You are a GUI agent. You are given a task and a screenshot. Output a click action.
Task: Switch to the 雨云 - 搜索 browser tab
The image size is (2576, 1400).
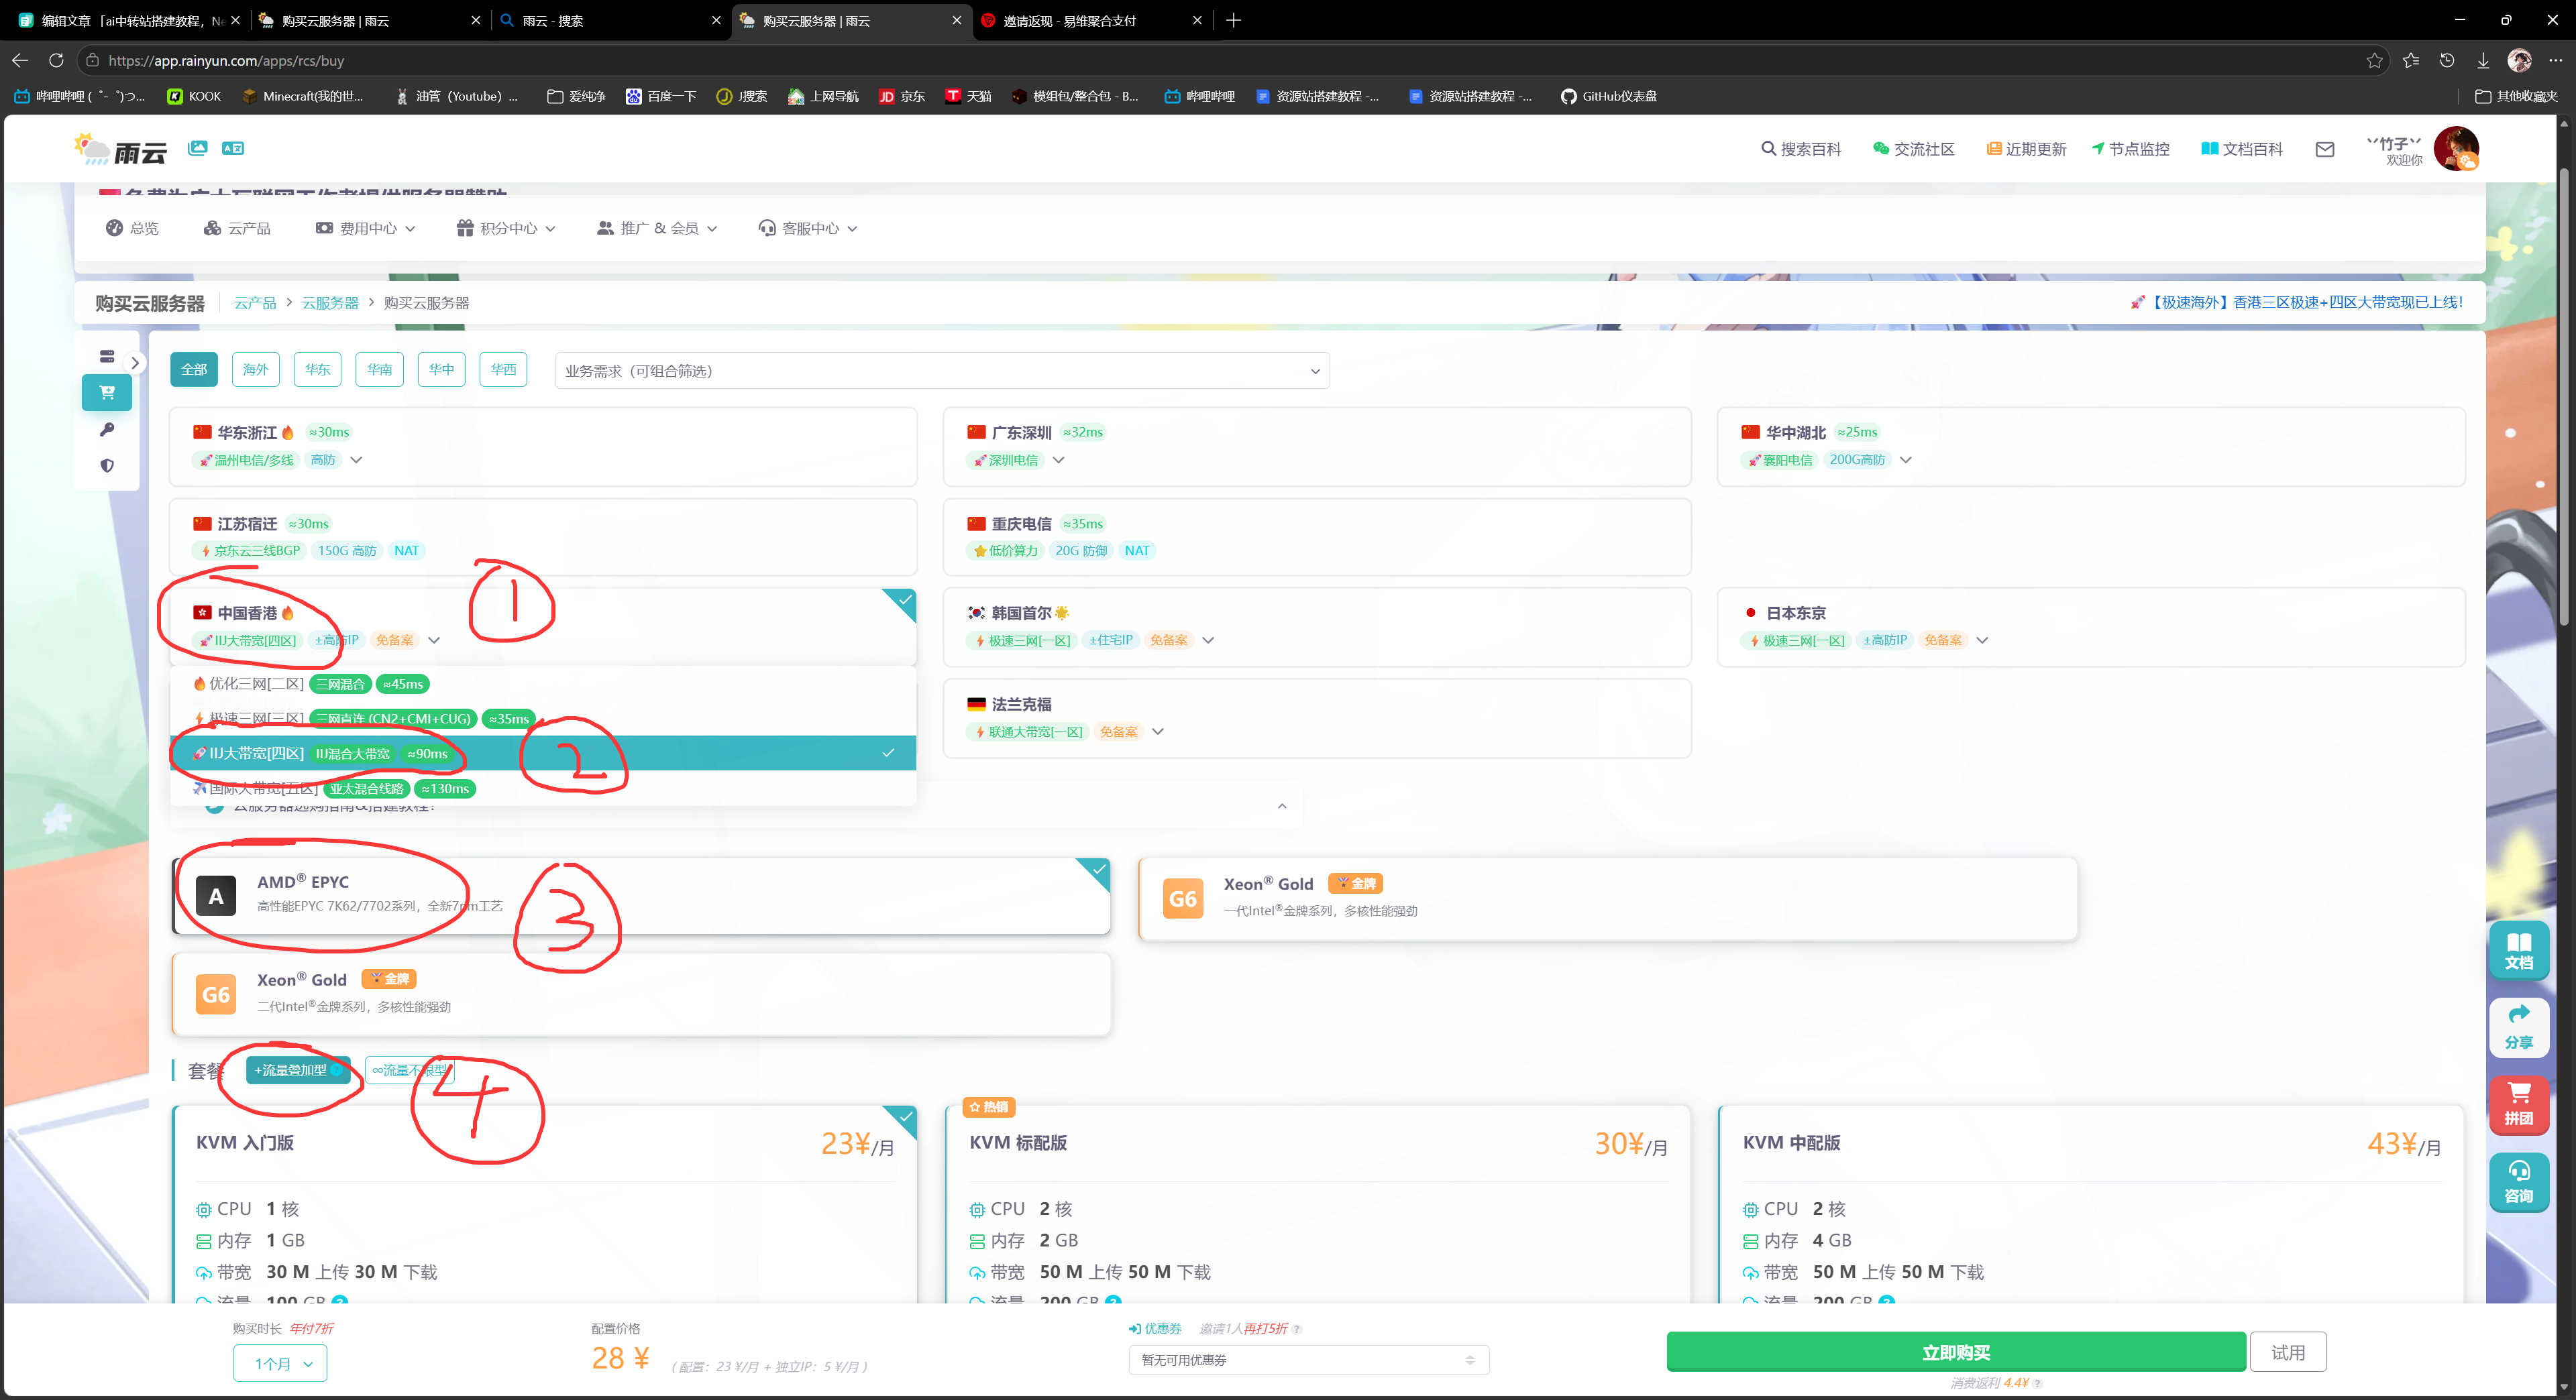point(610,20)
